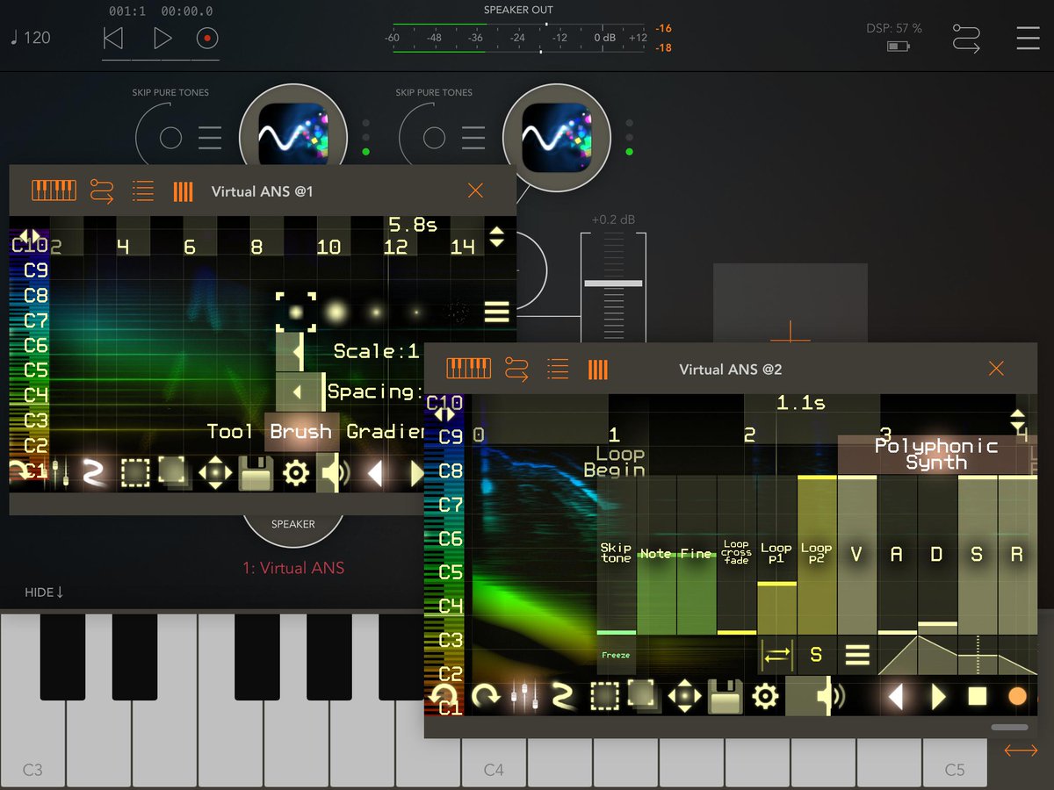
Task: Open Gradient selector in Virtual ANS @1
Action: tap(386, 432)
